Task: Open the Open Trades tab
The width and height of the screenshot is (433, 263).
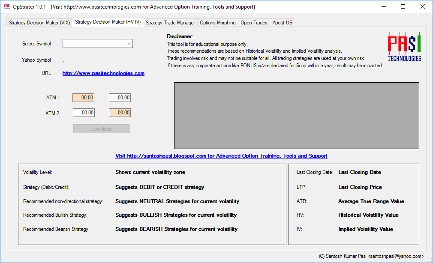Action: click(x=254, y=23)
